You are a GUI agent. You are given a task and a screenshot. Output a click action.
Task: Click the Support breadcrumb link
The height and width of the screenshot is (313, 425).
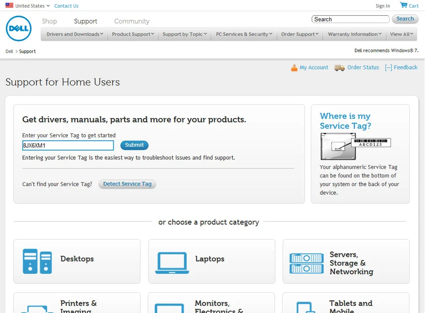point(27,51)
